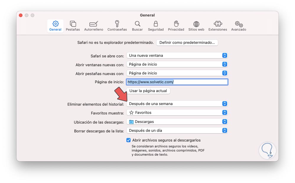
Task: Click the rightmost gray window zoom button
Action: pos(32,15)
